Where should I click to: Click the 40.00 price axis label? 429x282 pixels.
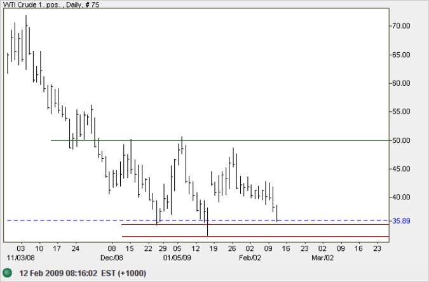(x=401, y=197)
